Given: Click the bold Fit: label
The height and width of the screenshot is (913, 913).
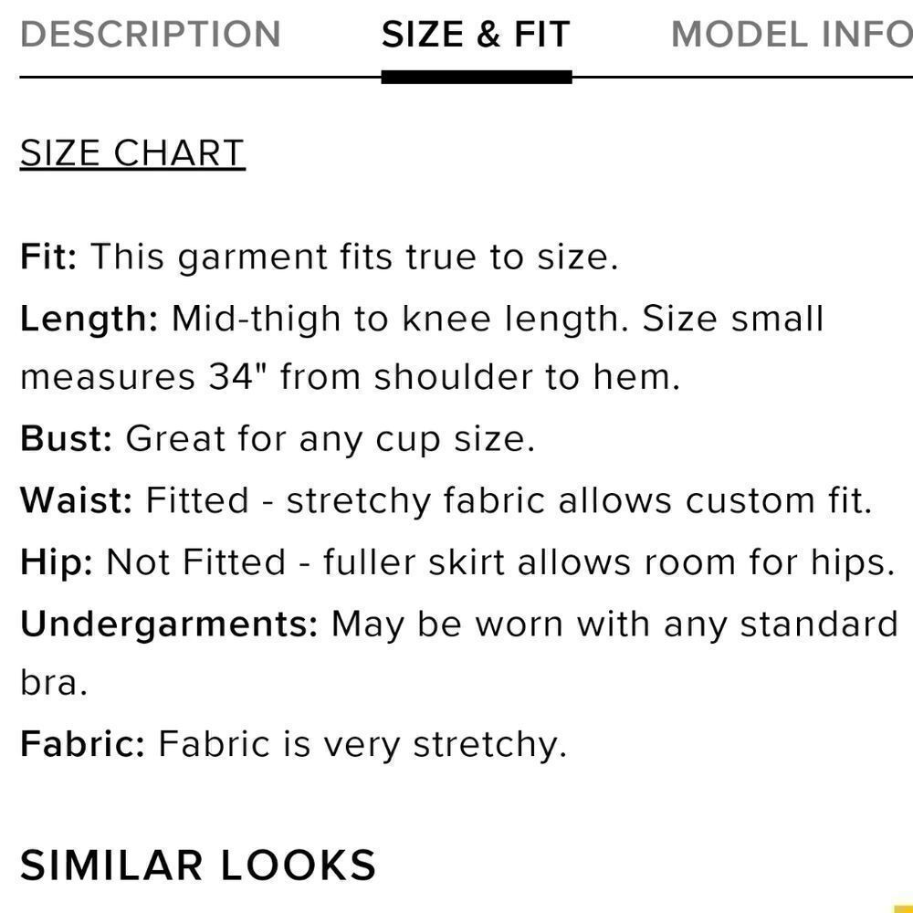Looking at the screenshot, I should (x=49, y=257).
